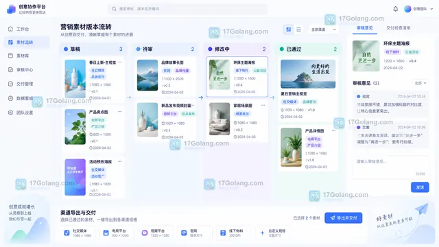The width and height of the screenshot is (439, 247).
Task: Open the more menu on 春日上新-主视觉 card
Action: 120,62
